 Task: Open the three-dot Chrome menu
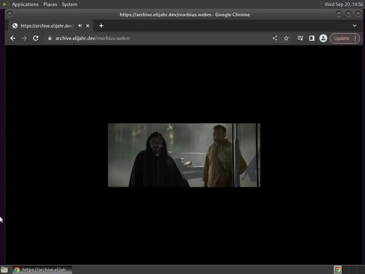coord(355,38)
